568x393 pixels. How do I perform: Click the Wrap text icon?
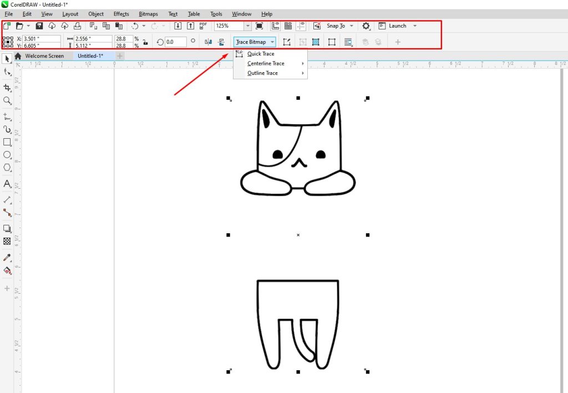[x=348, y=42]
